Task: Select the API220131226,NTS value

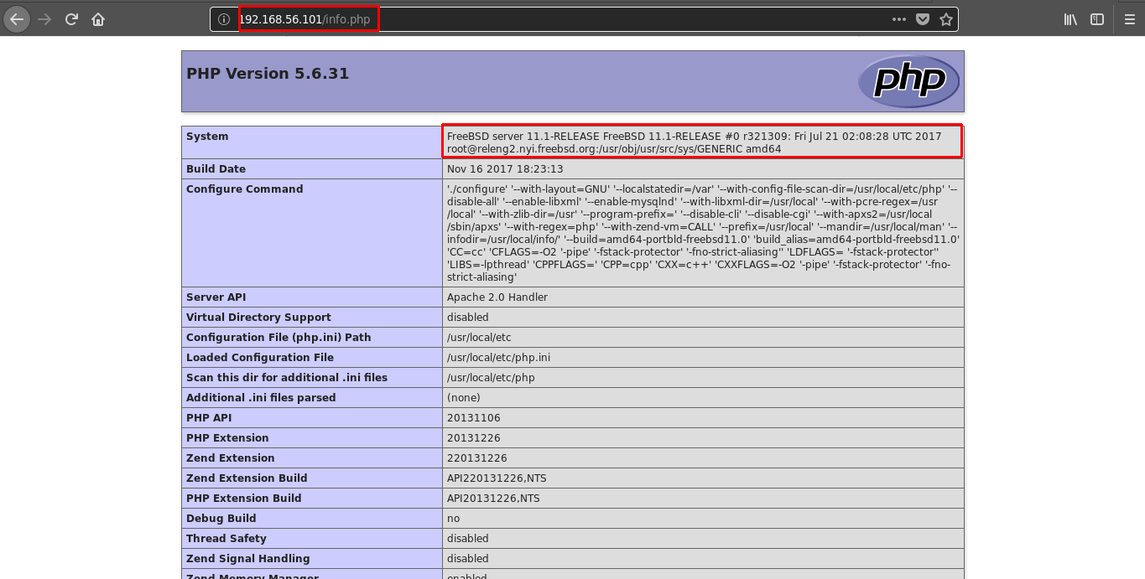Action: point(497,478)
